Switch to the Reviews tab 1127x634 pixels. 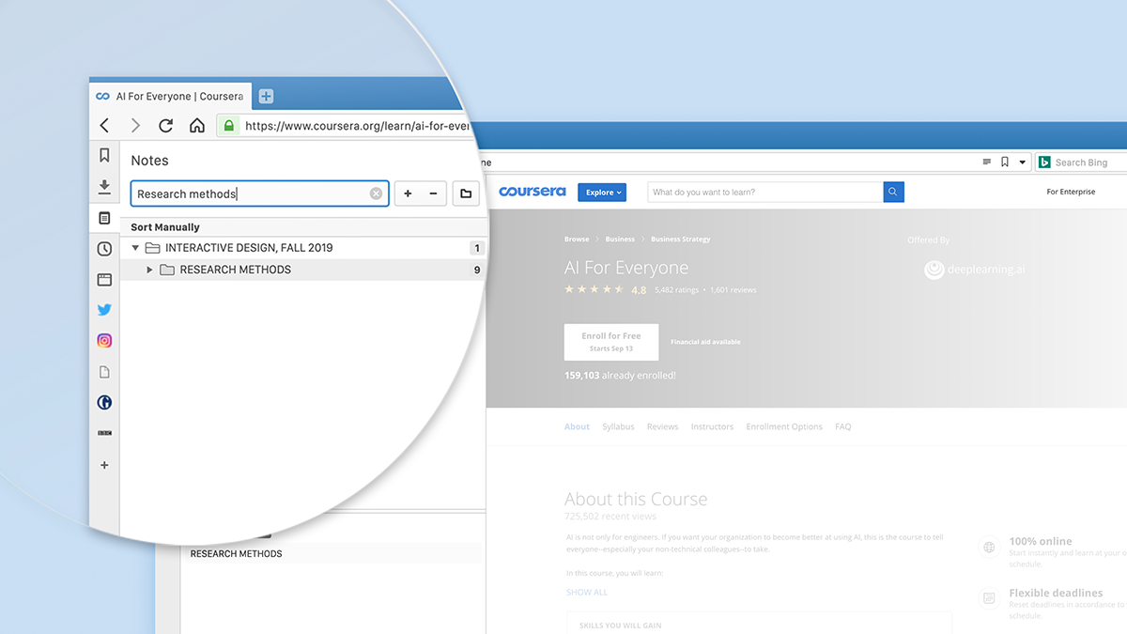point(662,426)
